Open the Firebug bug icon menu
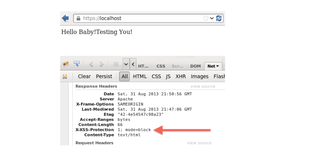The image size is (313, 160). click(66, 64)
